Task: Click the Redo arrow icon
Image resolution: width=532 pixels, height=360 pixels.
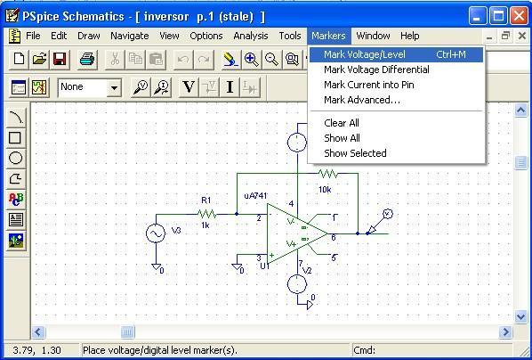Action: tap(204, 59)
